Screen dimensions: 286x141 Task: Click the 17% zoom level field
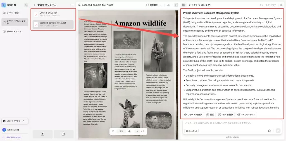coord(121,131)
